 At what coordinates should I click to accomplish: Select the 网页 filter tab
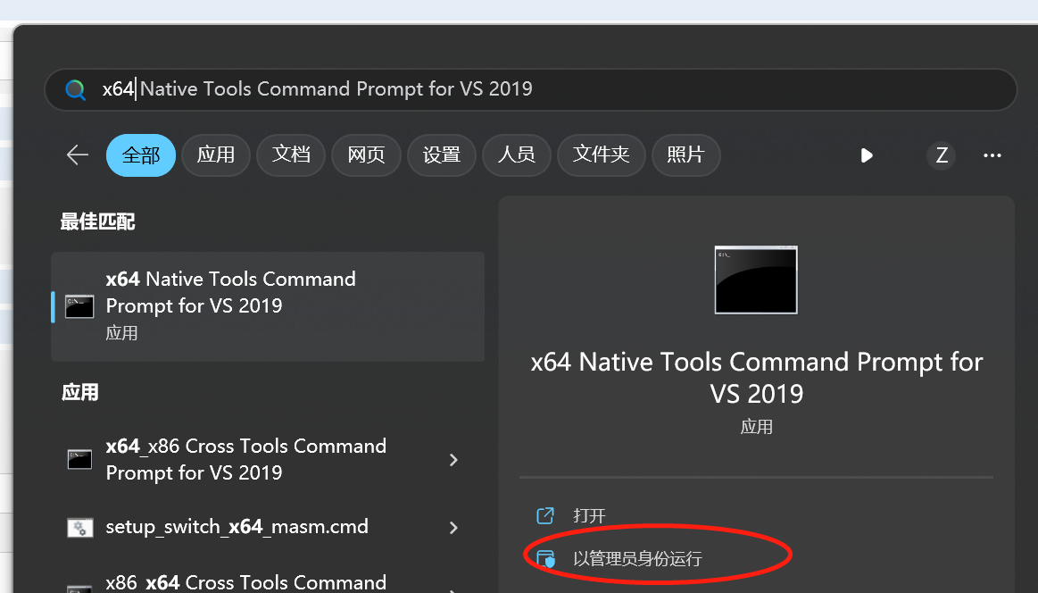pos(366,155)
